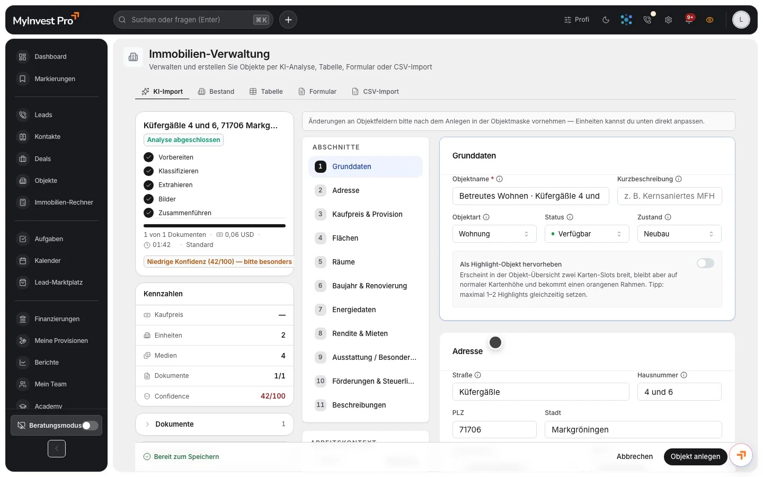Image resolution: width=763 pixels, height=477 pixels.
Task: Select section 11 Beschreibungen
Action: coord(366,405)
